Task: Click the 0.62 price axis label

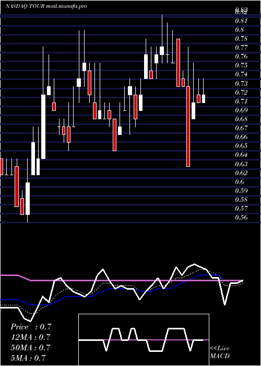Action: tap(241, 173)
